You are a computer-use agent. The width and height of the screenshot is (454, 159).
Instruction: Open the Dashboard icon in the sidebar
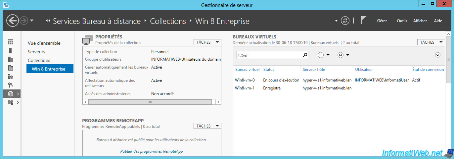[x=11, y=42]
